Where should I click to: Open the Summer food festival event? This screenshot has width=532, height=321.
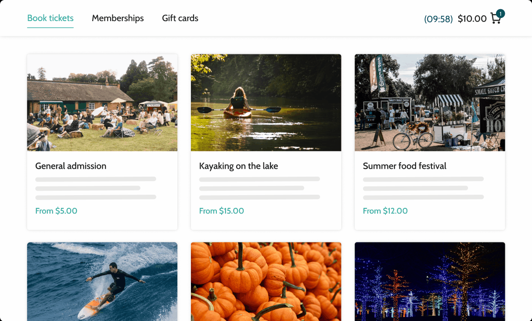(x=404, y=166)
